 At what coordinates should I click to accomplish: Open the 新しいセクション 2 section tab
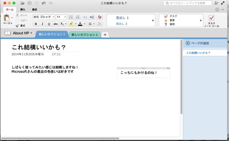click(84, 35)
